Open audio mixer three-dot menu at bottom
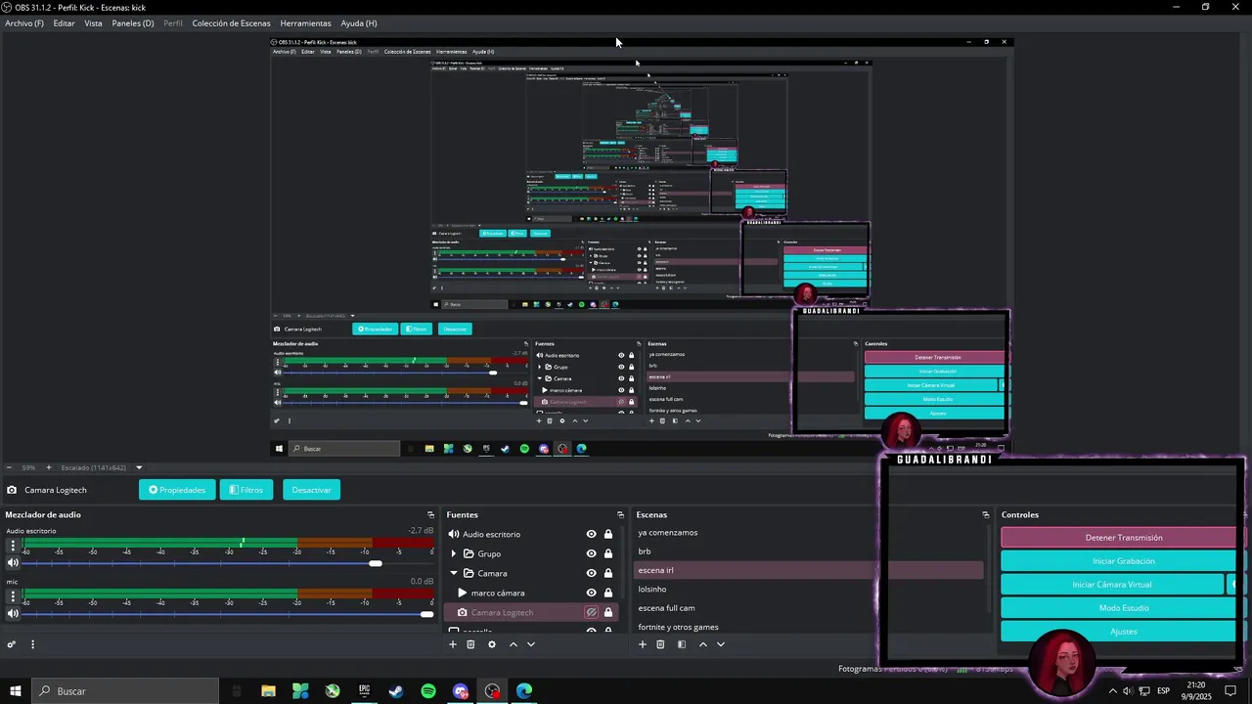 click(32, 644)
